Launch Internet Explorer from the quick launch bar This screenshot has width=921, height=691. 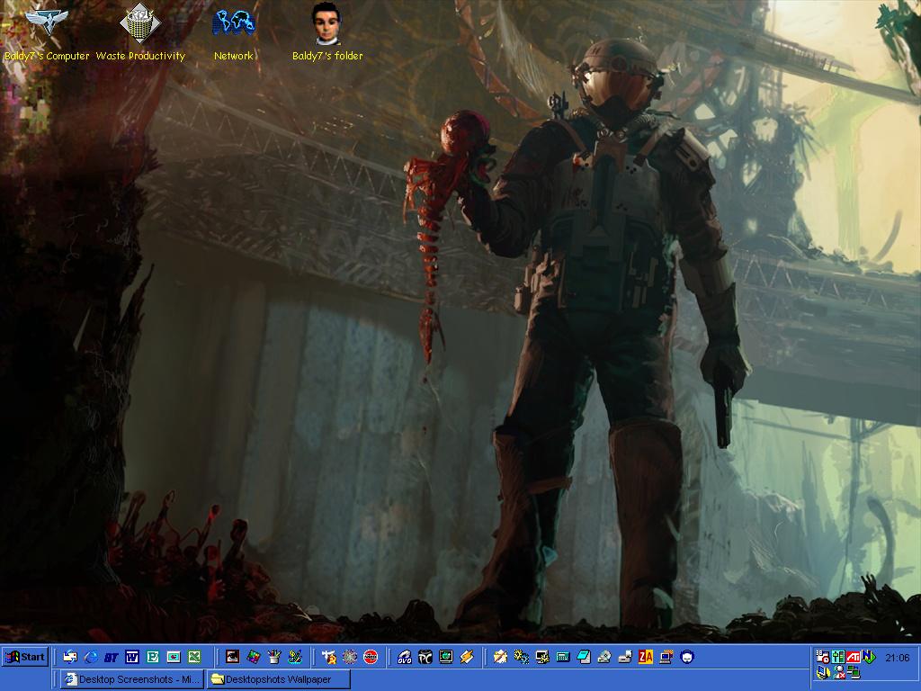click(90, 657)
